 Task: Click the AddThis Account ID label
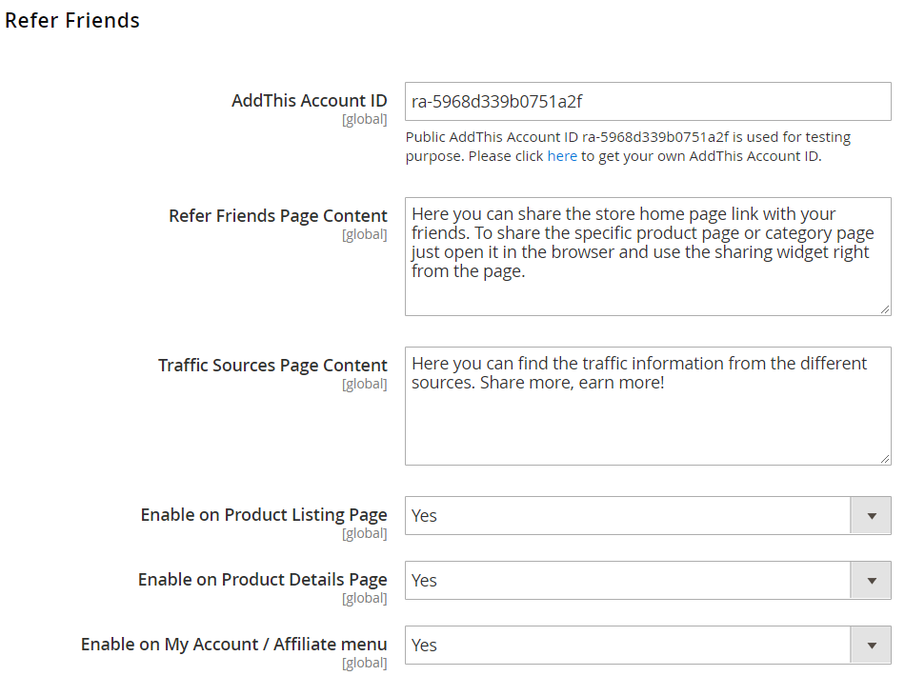point(310,100)
